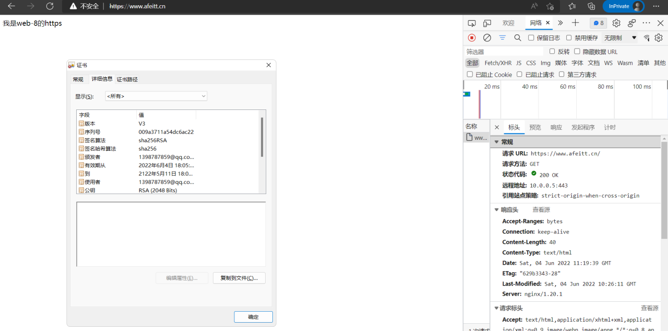Reload the page in browser

click(x=50, y=6)
